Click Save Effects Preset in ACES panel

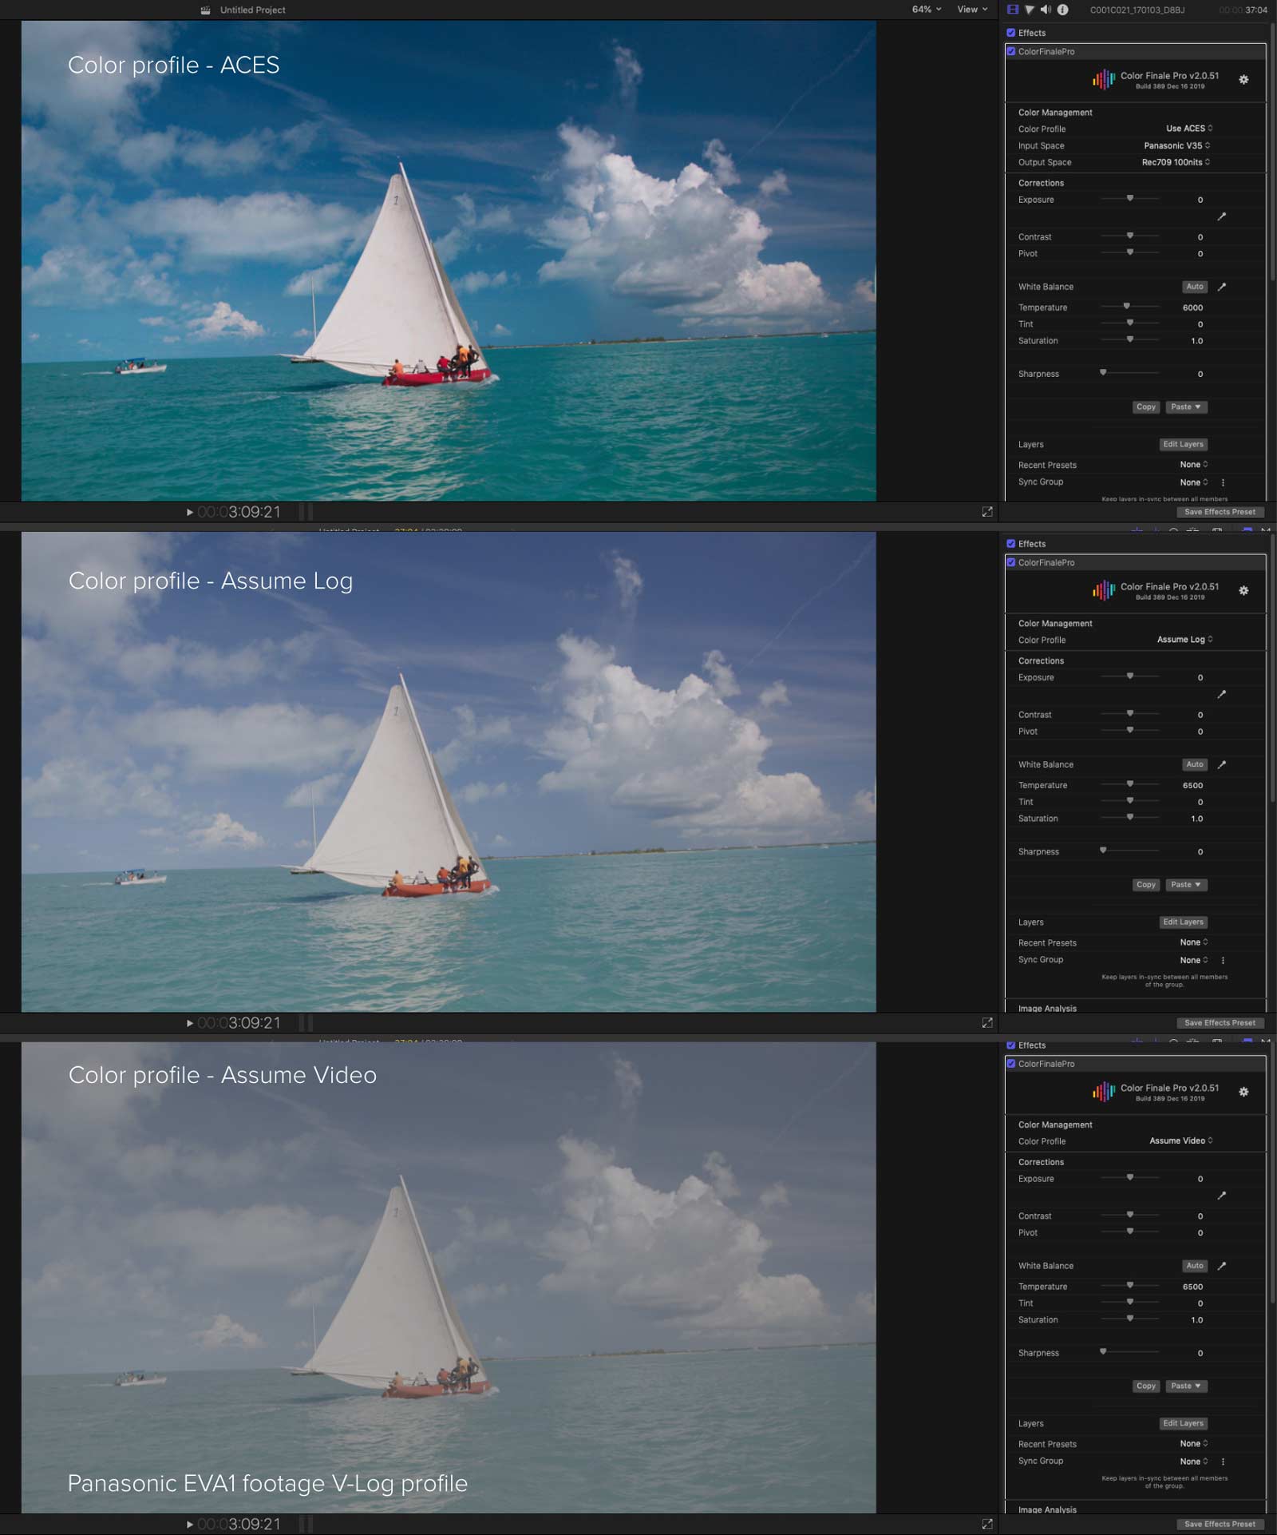(1220, 512)
